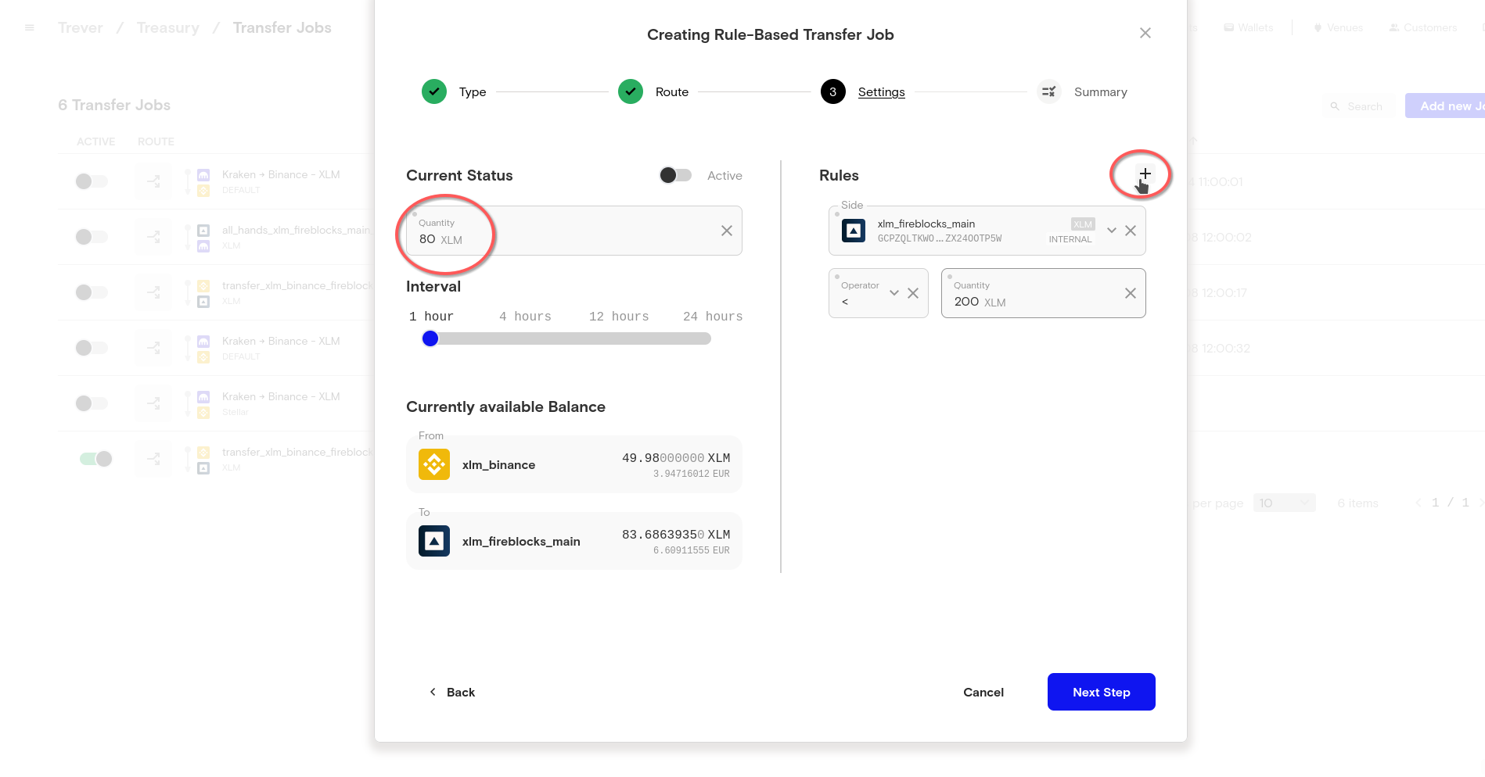Click the Binance logo icon

click(434, 464)
